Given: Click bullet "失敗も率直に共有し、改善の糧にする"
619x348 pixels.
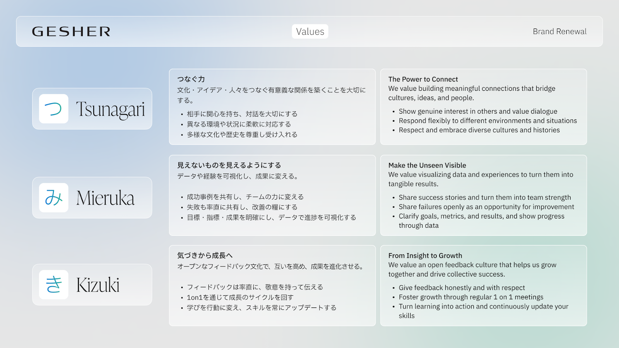Looking at the screenshot, I should [242, 207].
